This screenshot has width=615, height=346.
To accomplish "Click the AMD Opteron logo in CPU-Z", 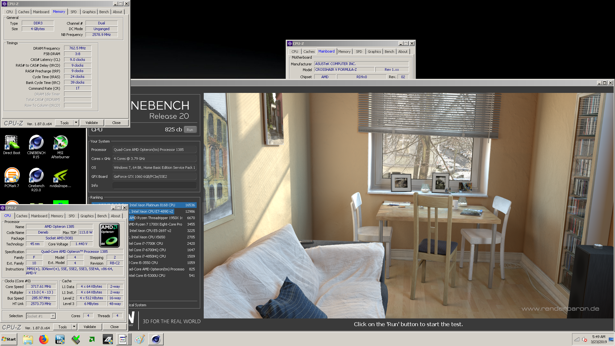I will (x=110, y=235).
